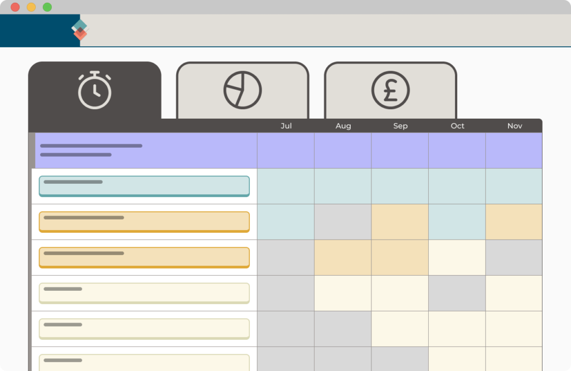
Task: Click the teal row cell under Jul
Action: [x=285, y=186]
